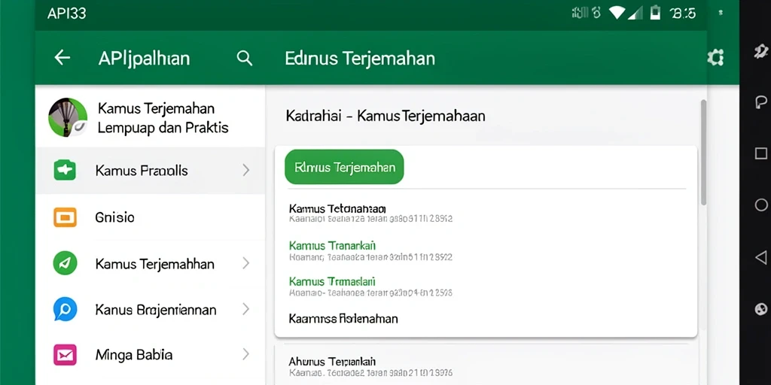Click the APIjpalhian toolbar title

click(144, 59)
